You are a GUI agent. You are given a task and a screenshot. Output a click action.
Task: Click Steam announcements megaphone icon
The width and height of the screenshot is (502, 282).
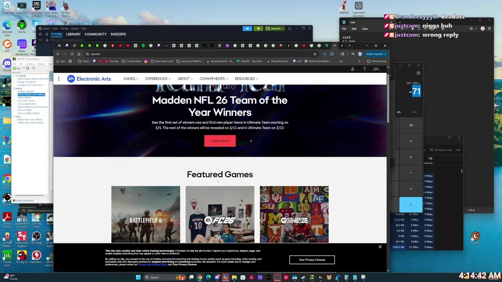tap(247, 29)
